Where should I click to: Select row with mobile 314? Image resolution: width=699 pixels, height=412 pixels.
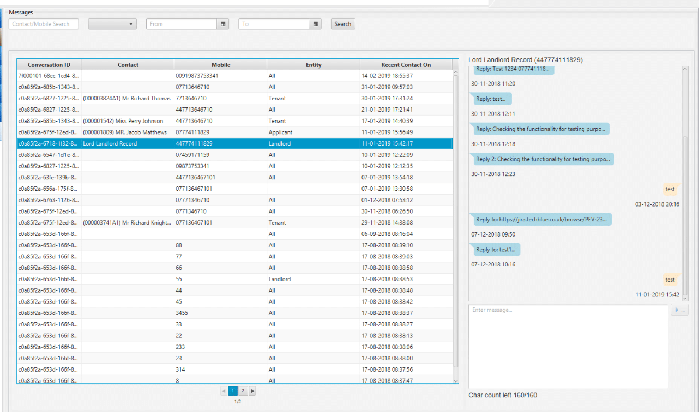[x=235, y=369]
